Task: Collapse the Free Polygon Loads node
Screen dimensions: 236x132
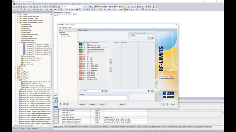Action: [x=20, y=42]
